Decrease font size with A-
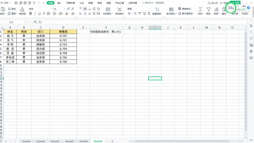254x143 pixels. click(73, 9)
